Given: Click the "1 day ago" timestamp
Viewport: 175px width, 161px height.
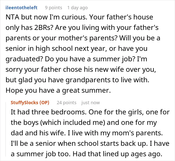Looking at the screenshot, I should click(x=77, y=8).
